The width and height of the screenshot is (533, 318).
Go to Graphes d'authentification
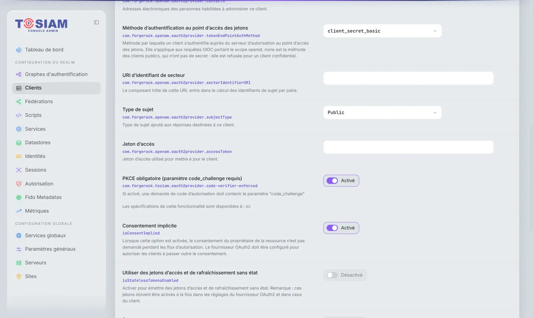point(56,74)
